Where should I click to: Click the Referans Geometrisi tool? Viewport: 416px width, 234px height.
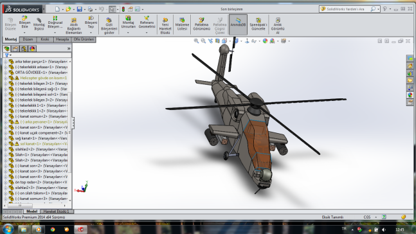click(x=147, y=22)
